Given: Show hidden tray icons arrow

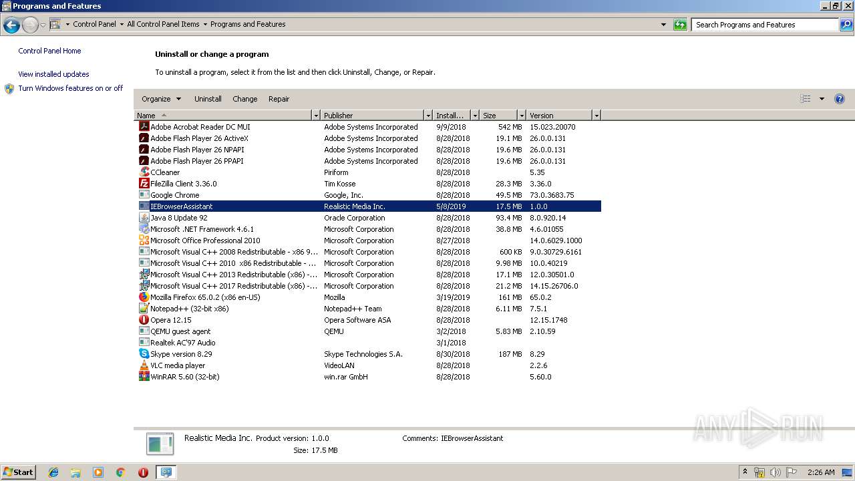Looking at the screenshot, I should click(745, 472).
